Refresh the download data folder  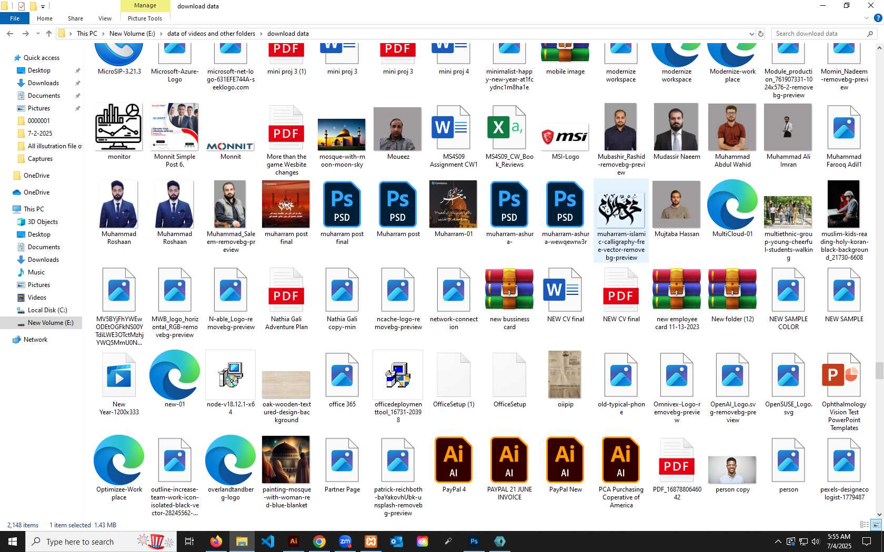[x=760, y=34]
